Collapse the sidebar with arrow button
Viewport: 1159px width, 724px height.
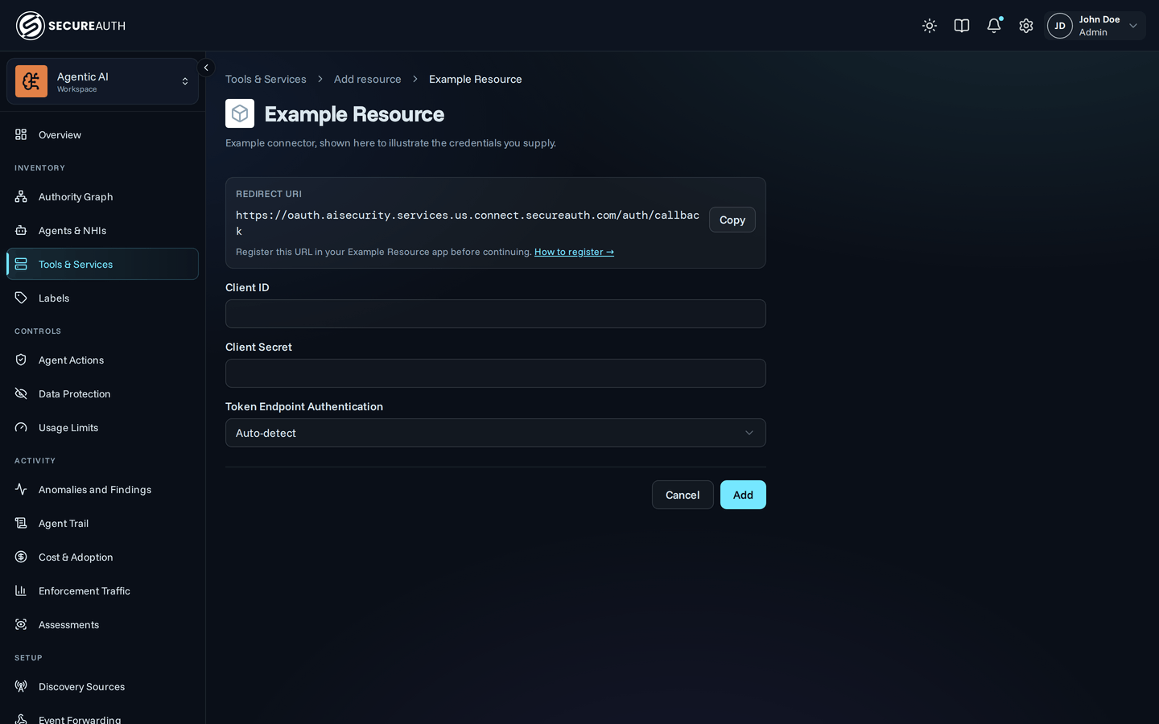(206, 68)
